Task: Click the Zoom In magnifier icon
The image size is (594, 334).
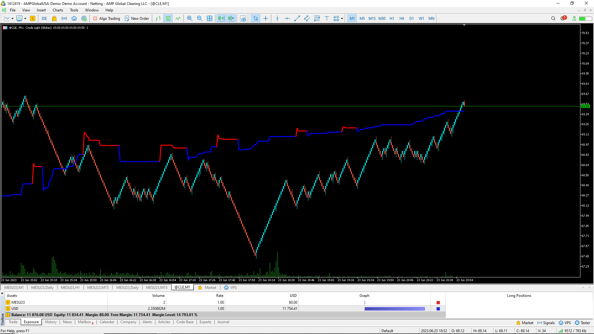Action: [190, 19]
